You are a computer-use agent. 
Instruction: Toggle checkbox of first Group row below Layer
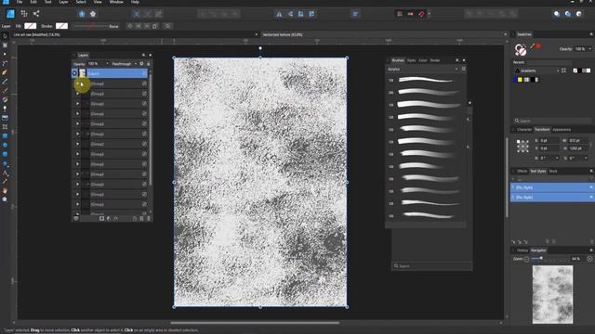click(x=144, y=83)
